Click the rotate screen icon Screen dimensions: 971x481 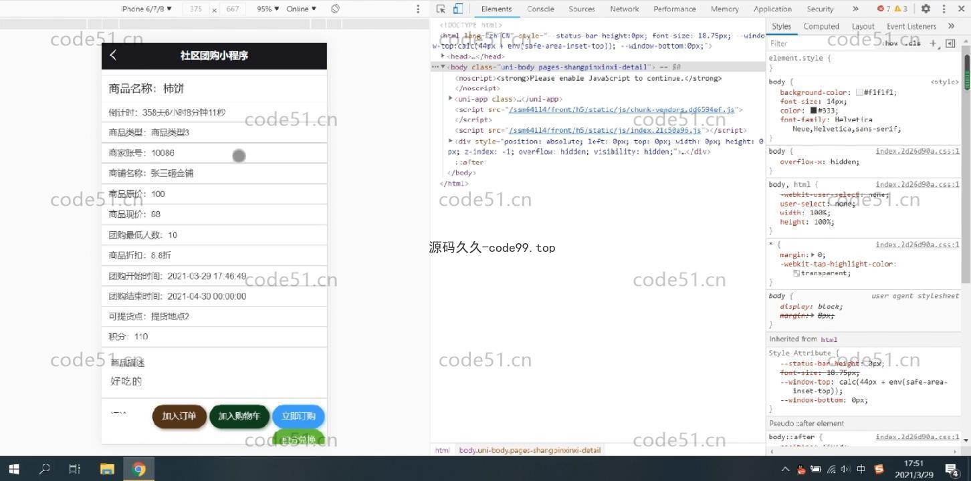[x=335, y=9]
